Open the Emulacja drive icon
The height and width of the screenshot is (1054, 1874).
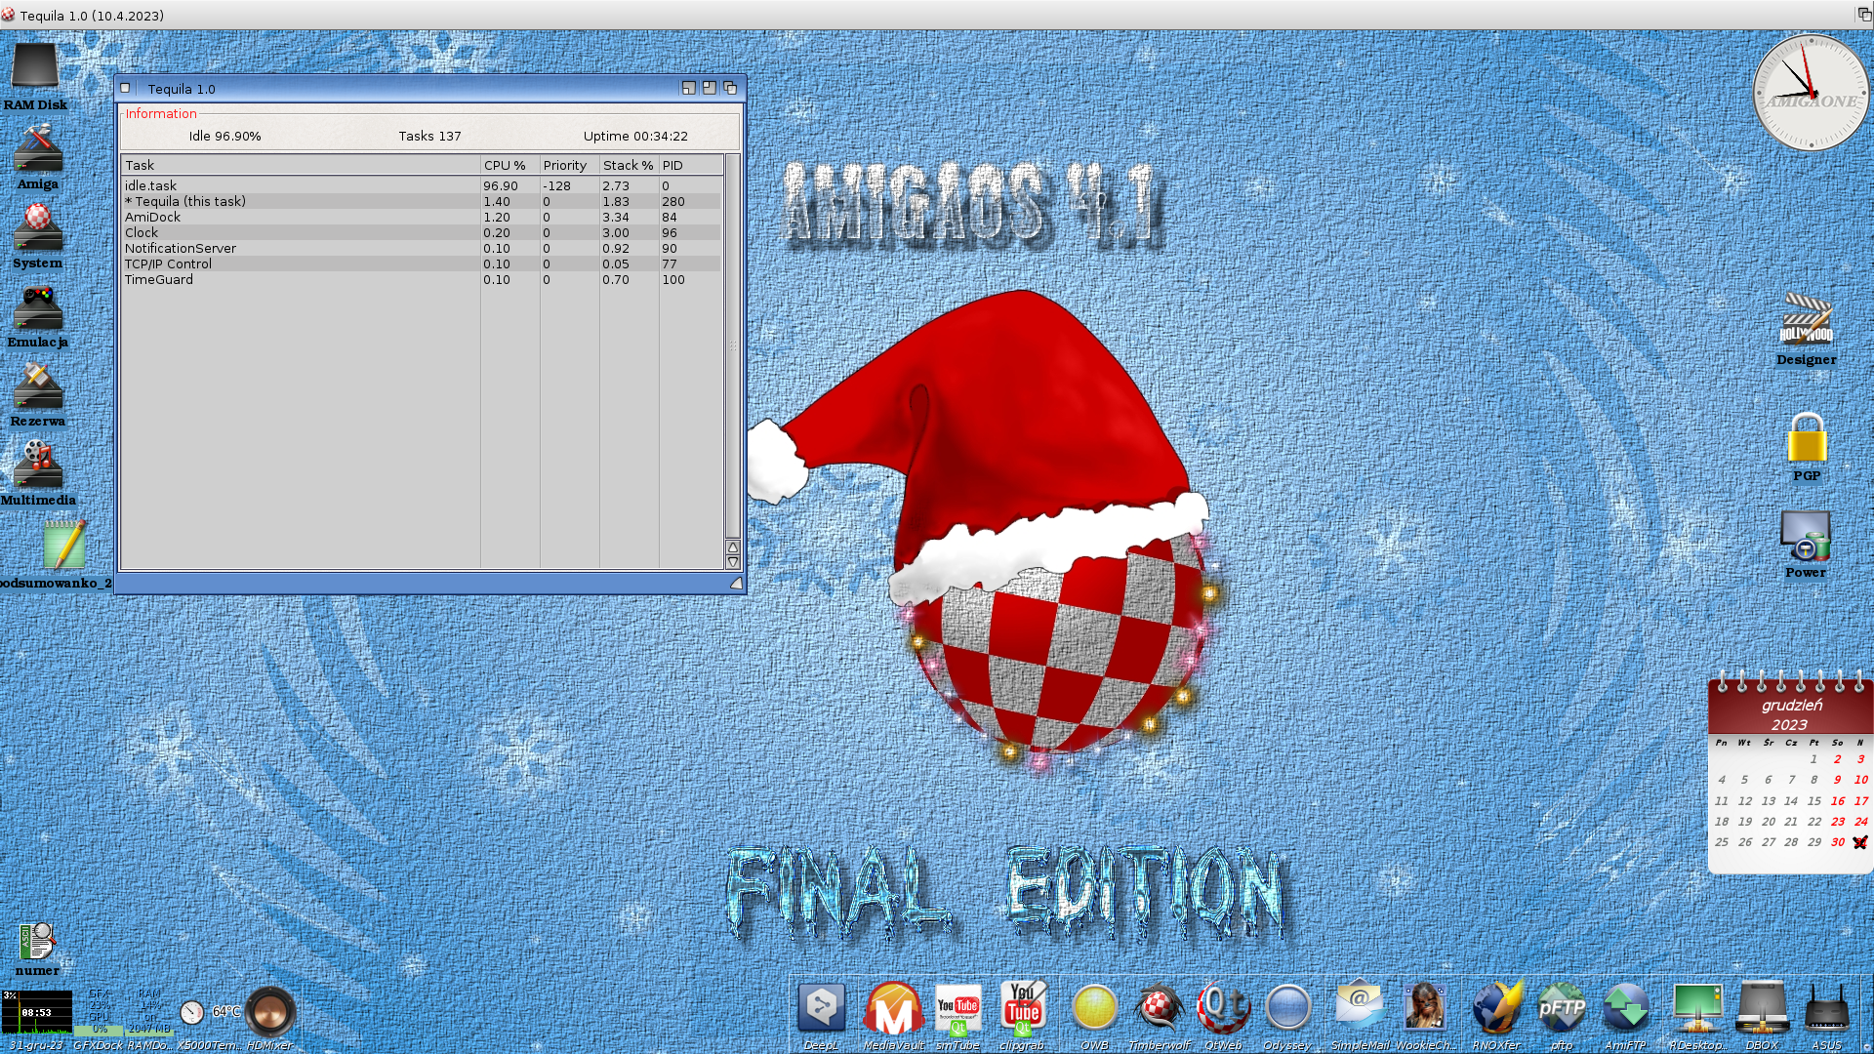click(37, 316)
